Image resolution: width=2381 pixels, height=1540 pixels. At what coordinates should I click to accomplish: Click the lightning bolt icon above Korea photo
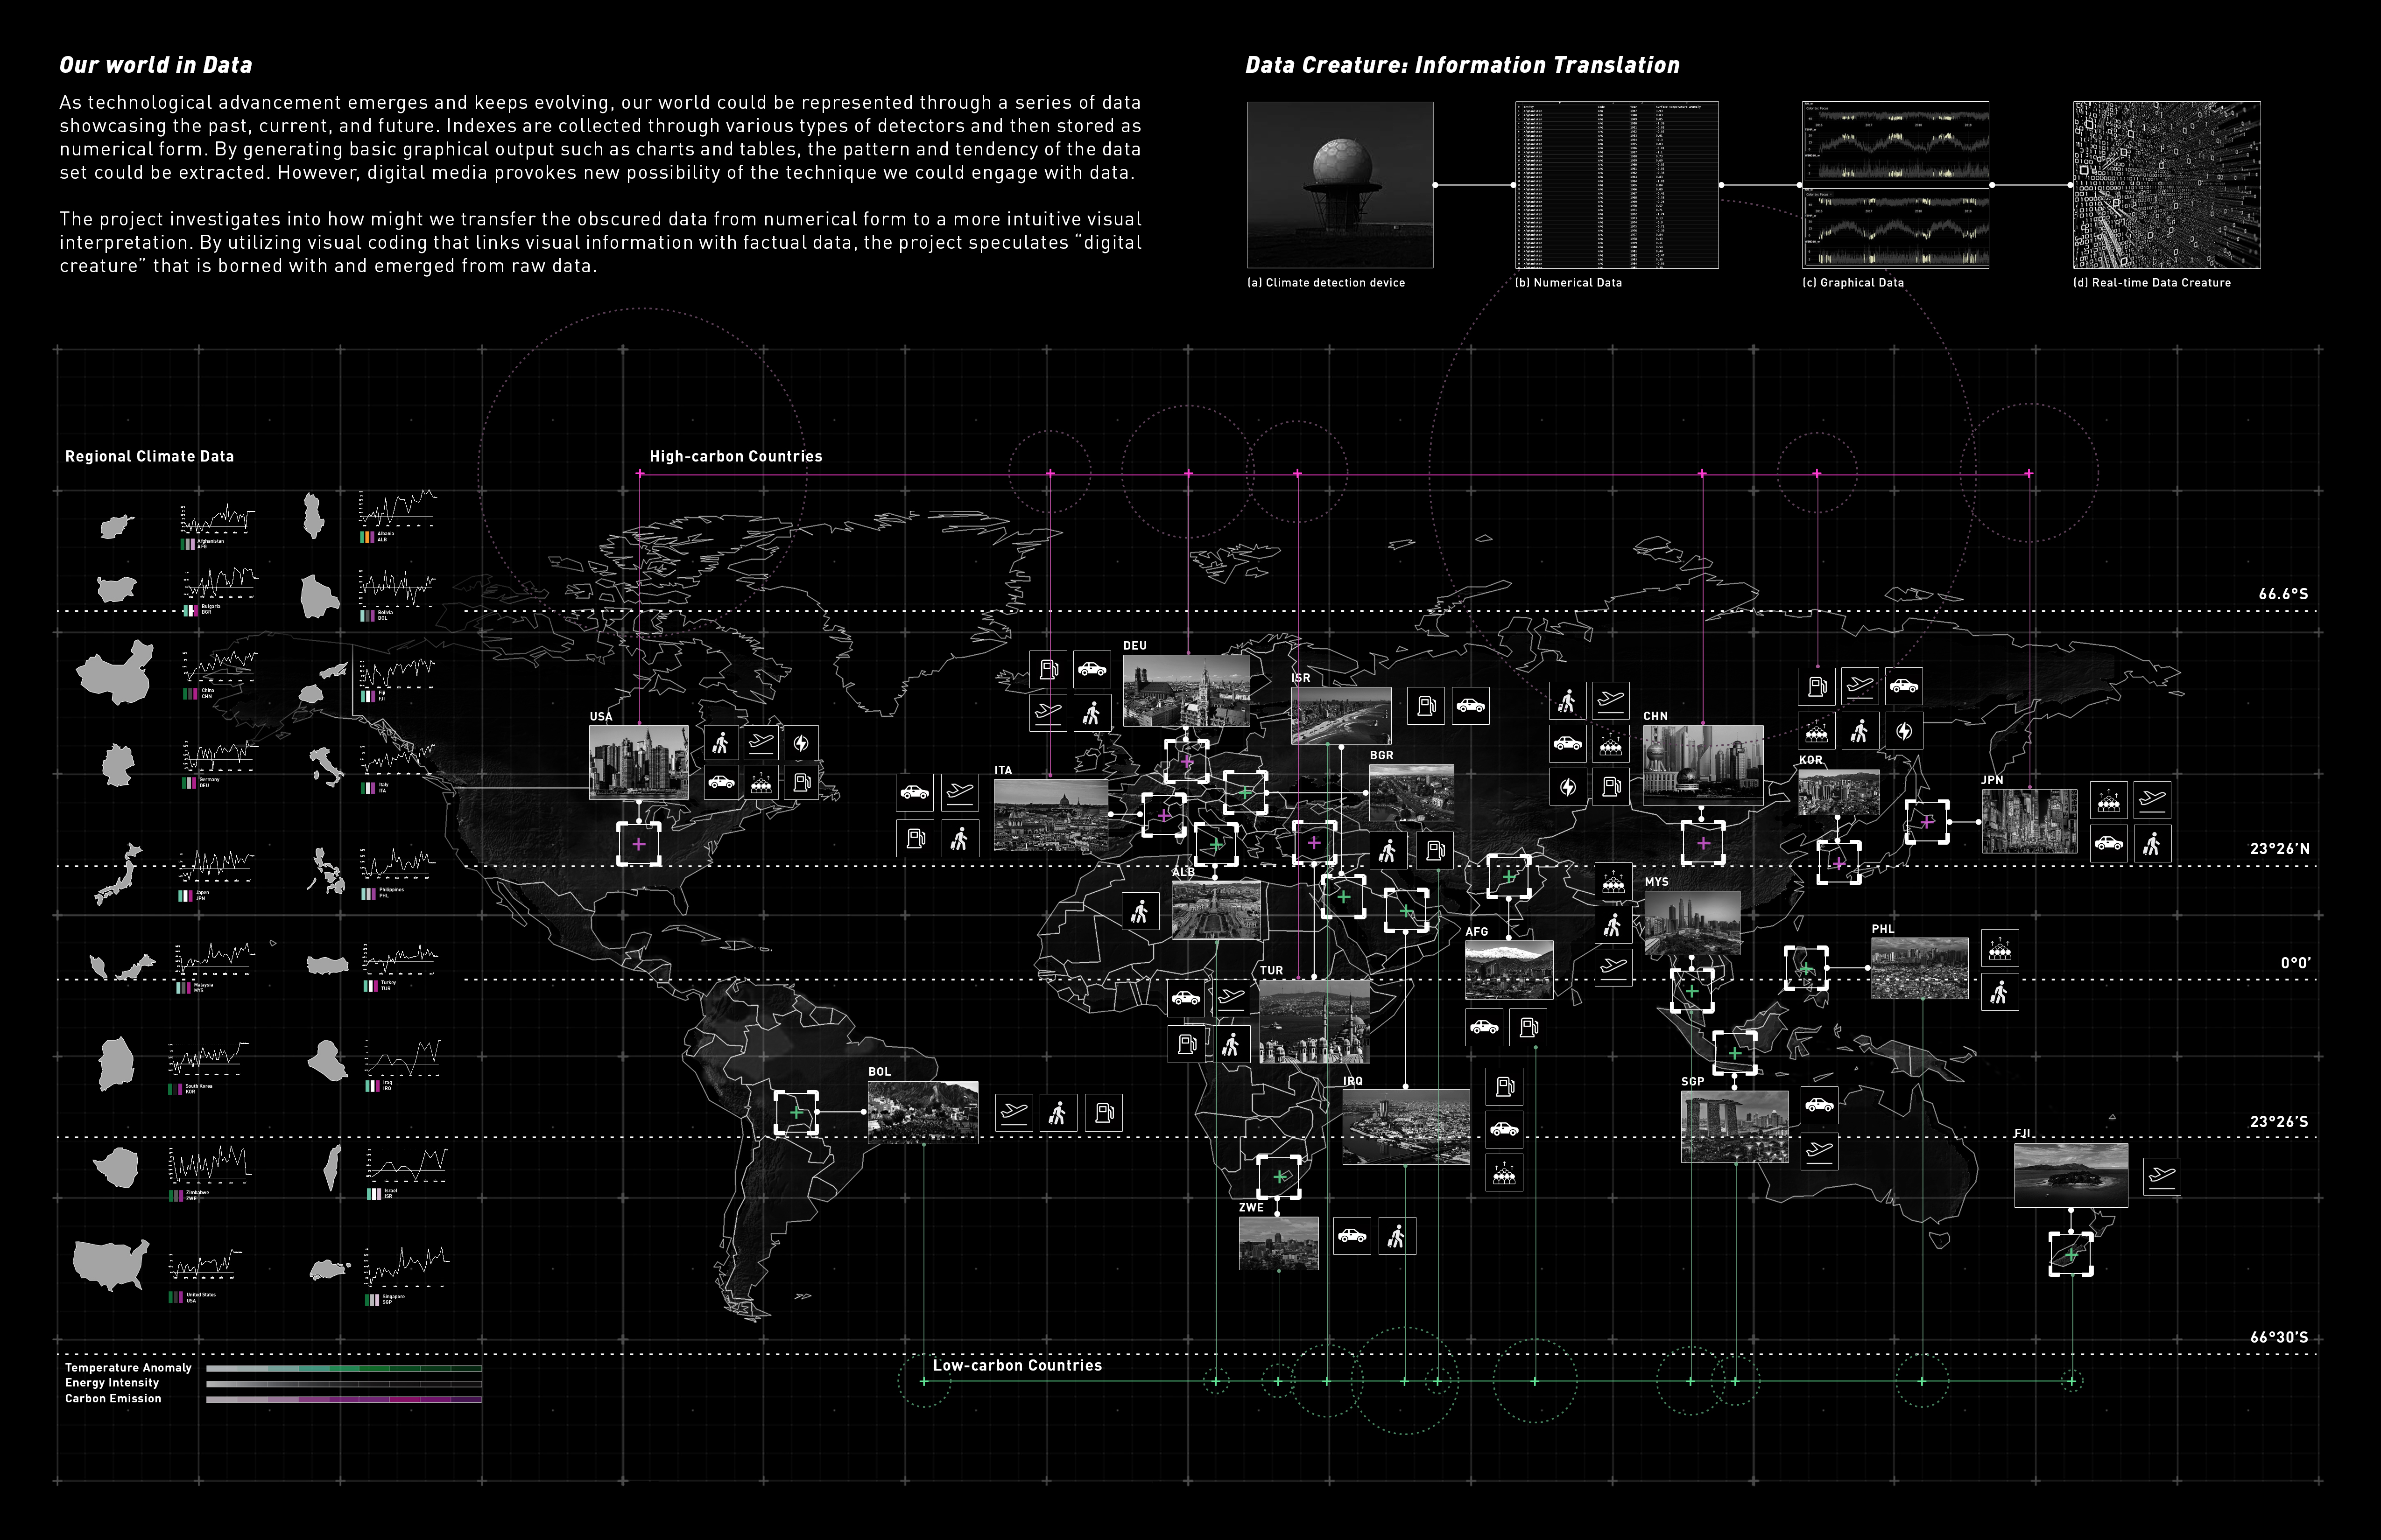1904,731
